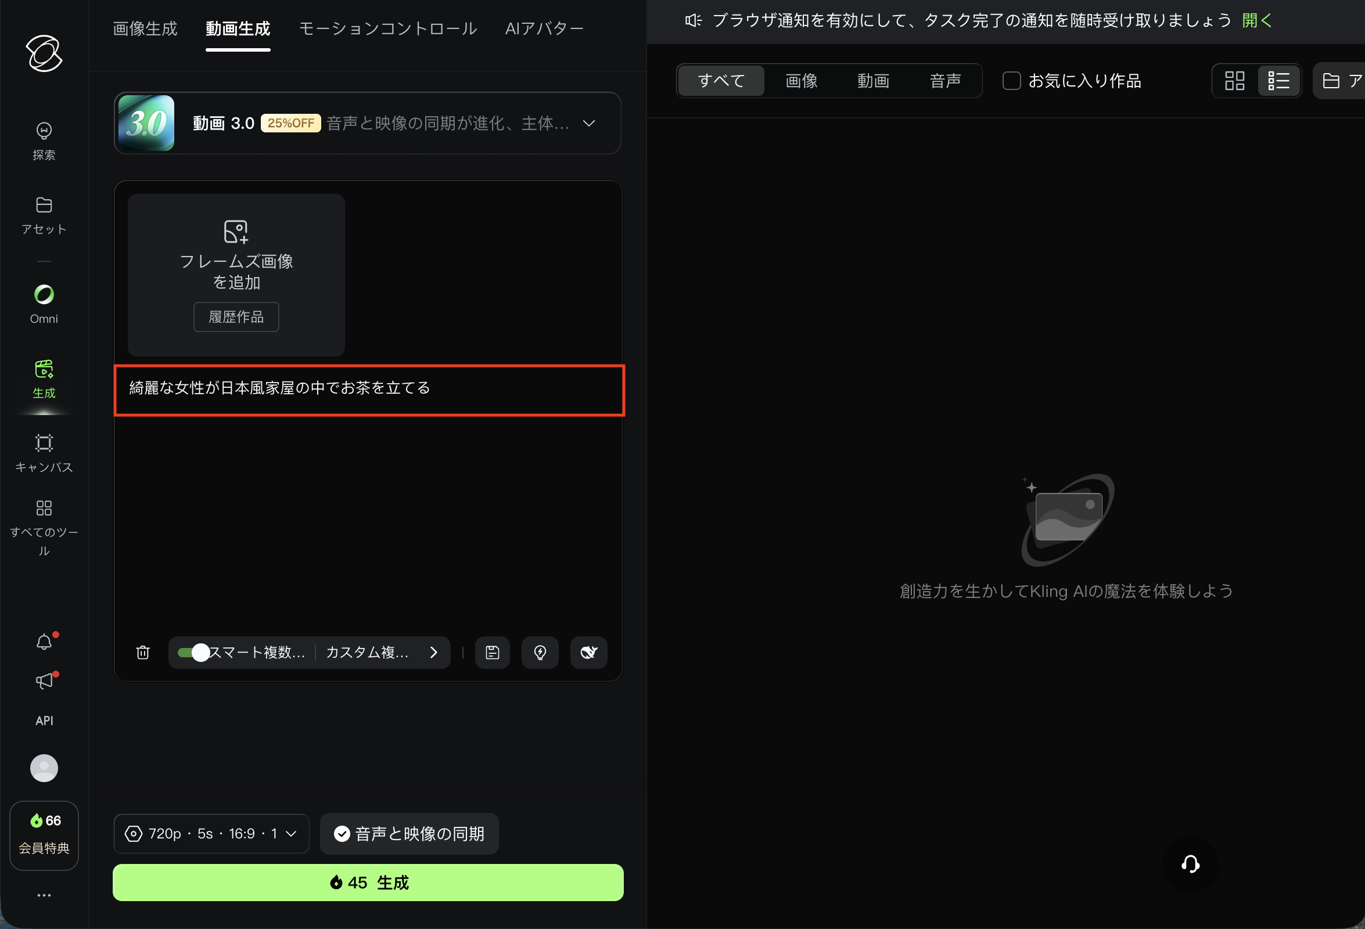
Task: Click the save prompt template icon
Action: point(492,653)
